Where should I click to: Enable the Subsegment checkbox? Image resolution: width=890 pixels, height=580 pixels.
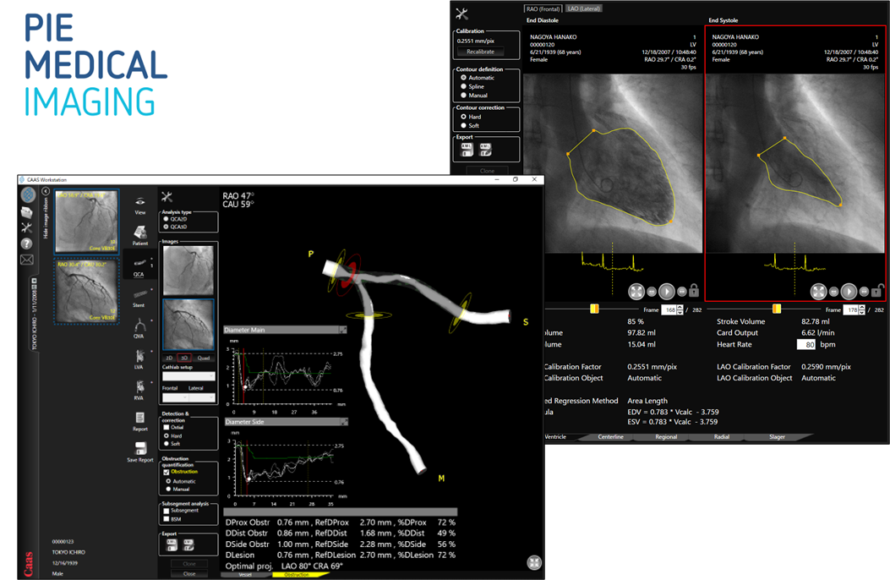[166, 511]
